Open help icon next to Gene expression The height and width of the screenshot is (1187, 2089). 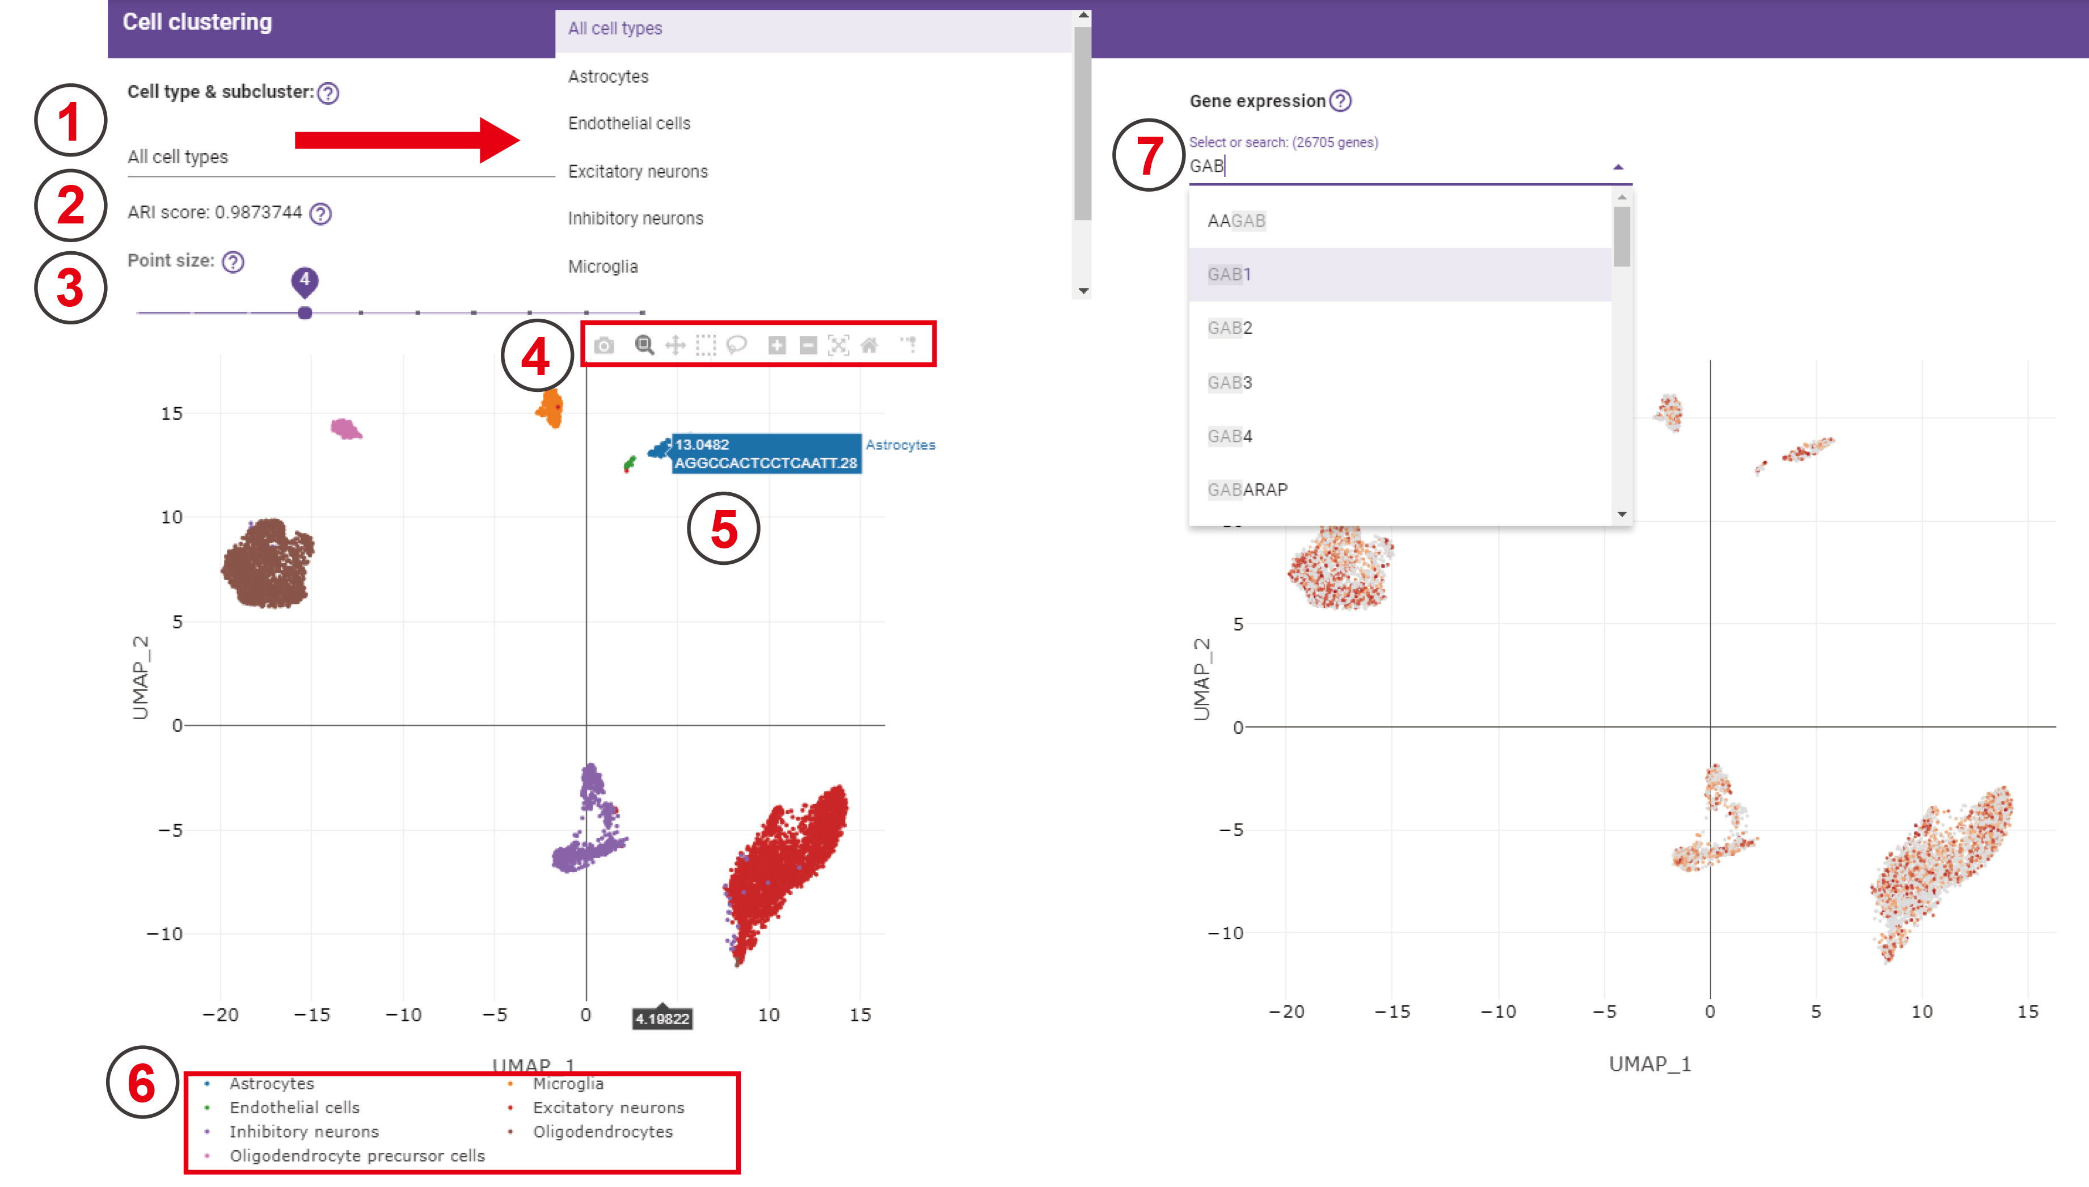click(x=1340, y=101)
